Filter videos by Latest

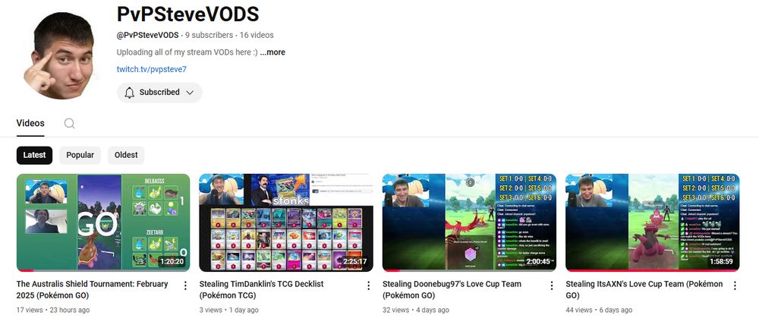[x=34, y=155]
